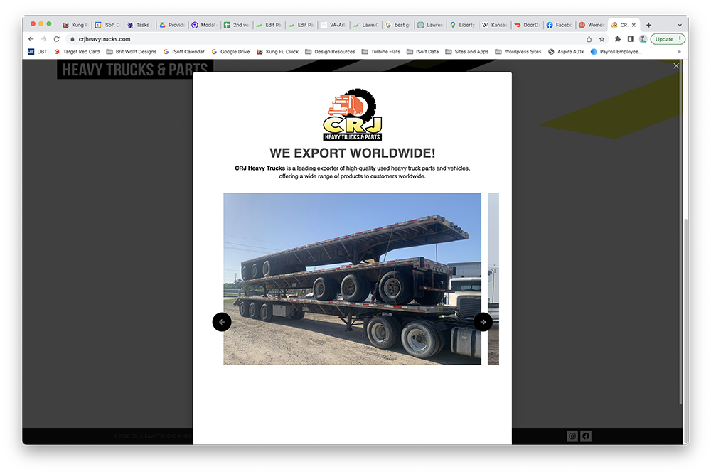The width and height of the screenshot is (711, 474).
Task: Open a new browser tab
Action: (649, 25)
